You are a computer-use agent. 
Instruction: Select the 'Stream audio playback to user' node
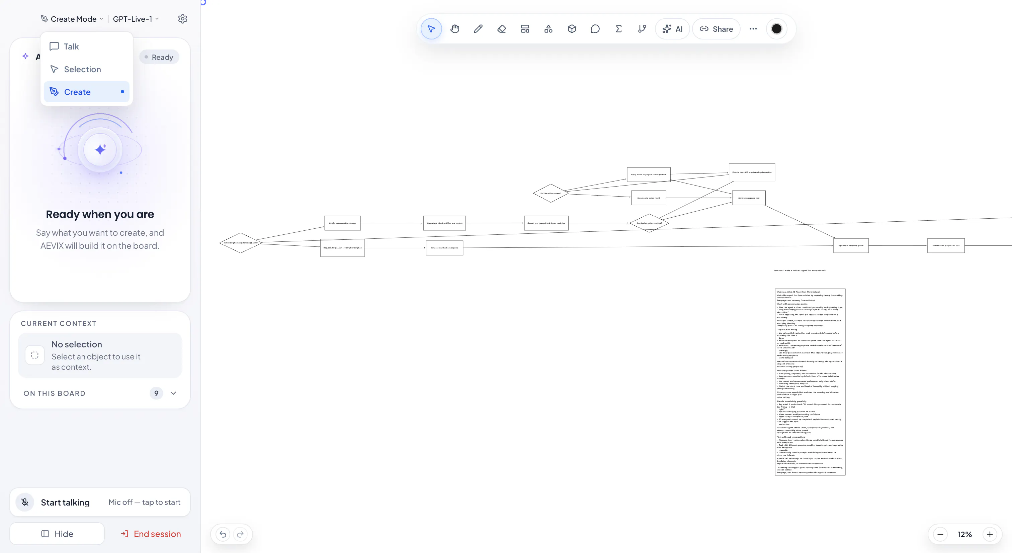(x=946, y=246)
